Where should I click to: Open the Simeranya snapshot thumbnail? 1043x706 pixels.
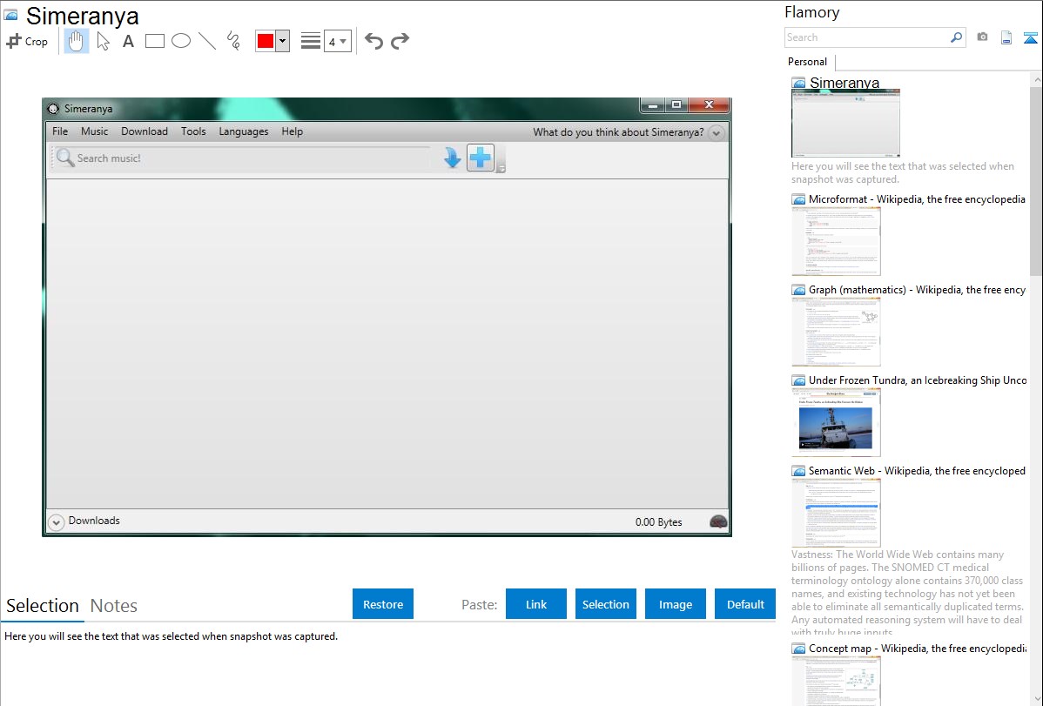[x=845, y=123]
